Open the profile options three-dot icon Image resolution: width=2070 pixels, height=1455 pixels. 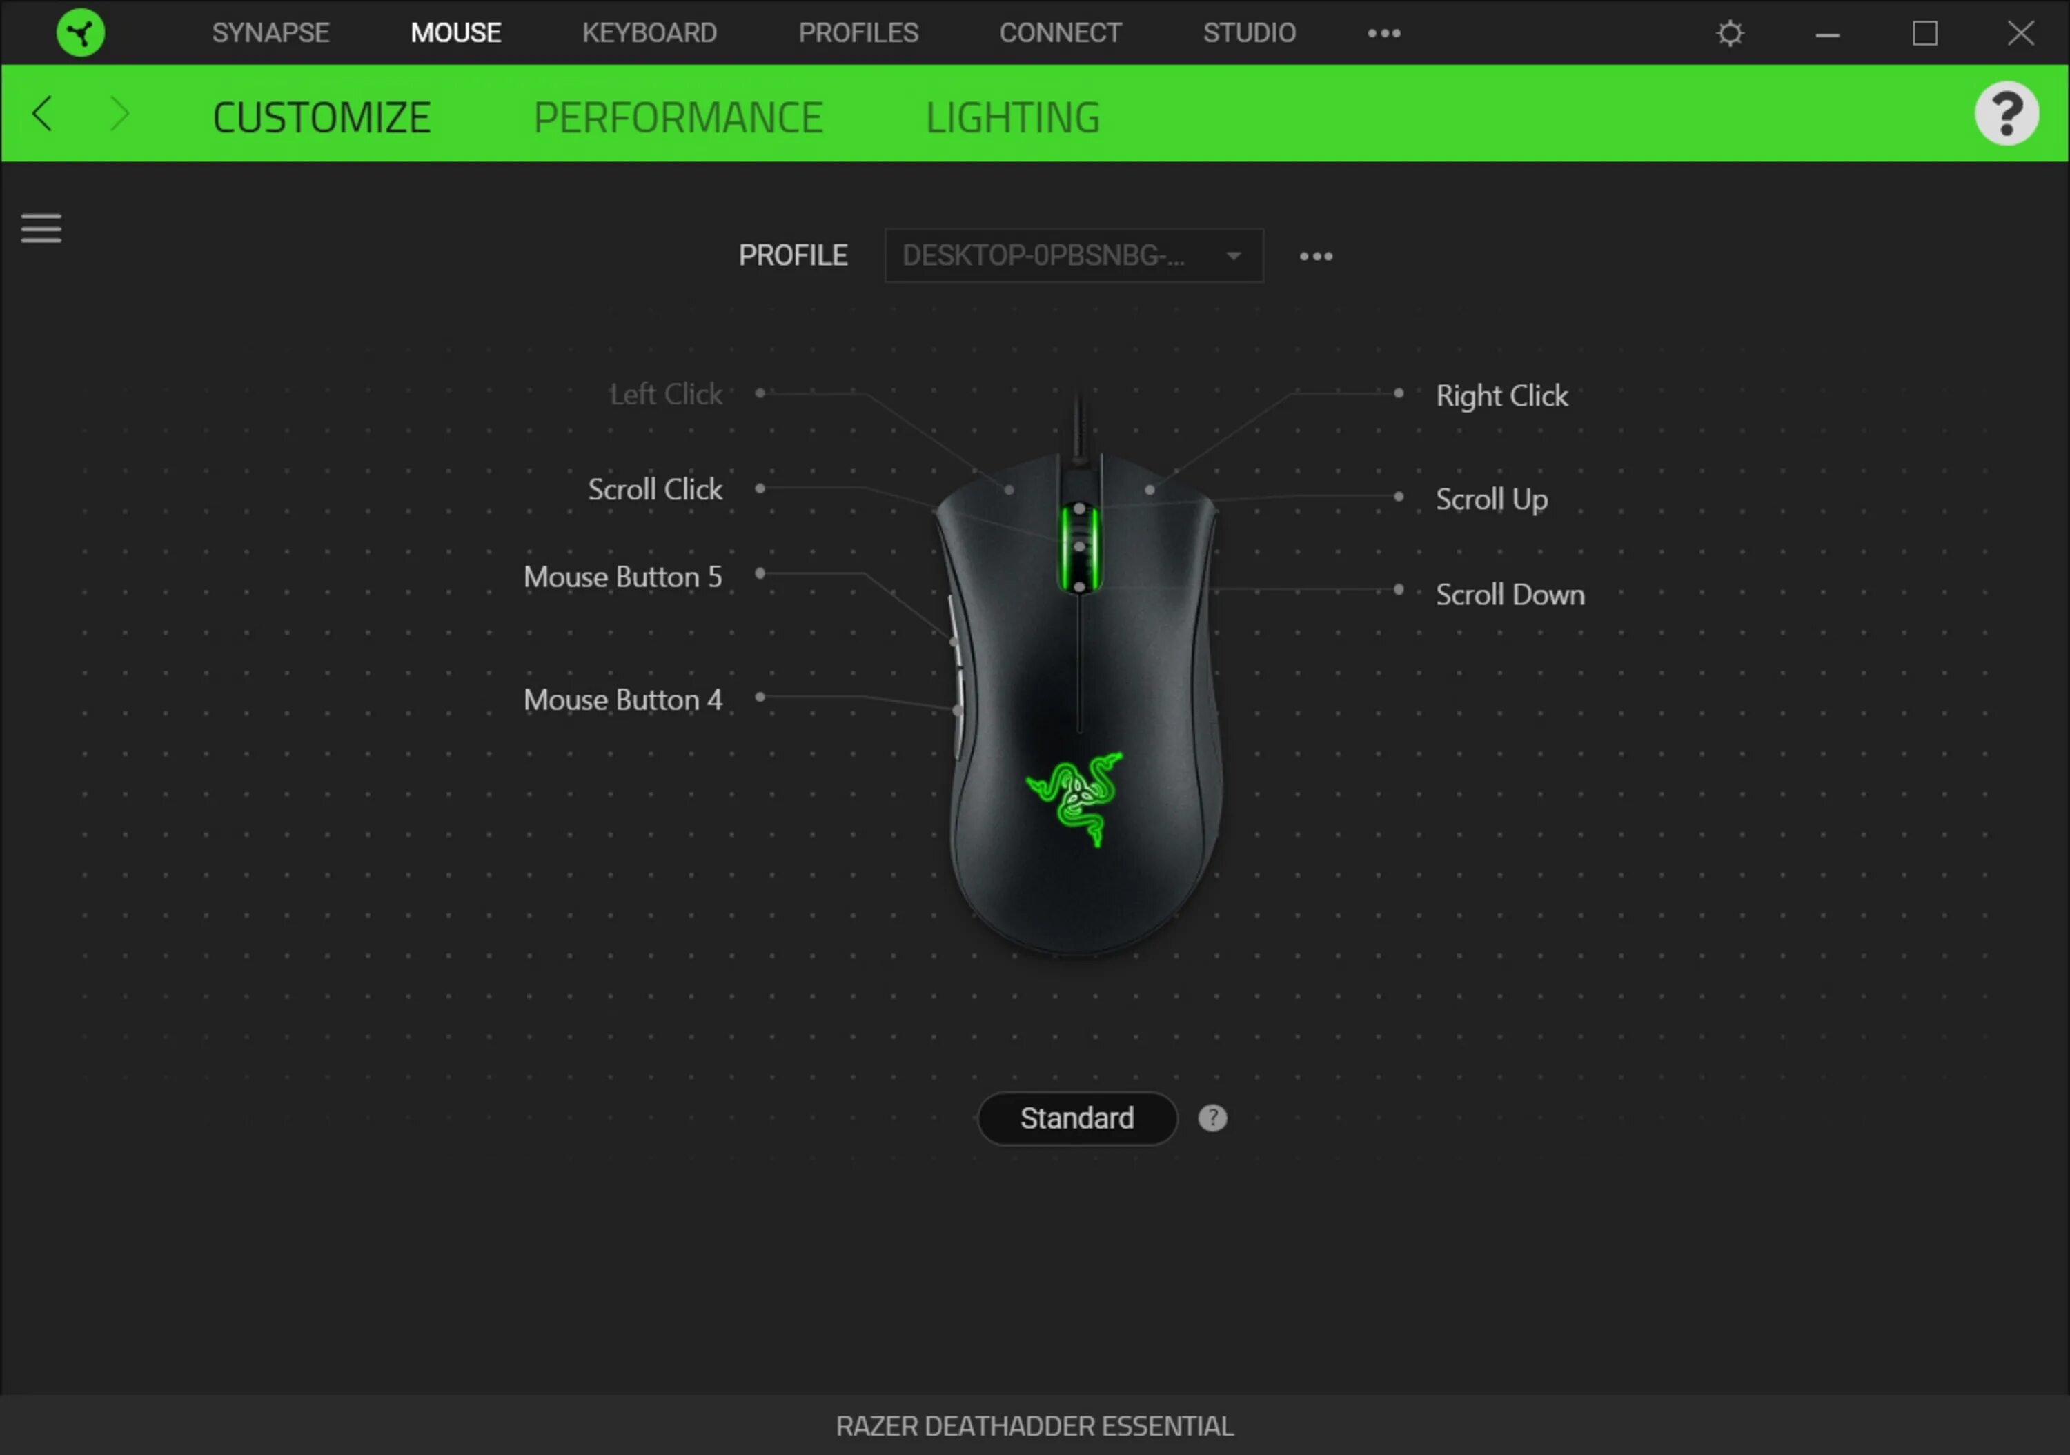pyautogui.click(x=1315, y=257)
